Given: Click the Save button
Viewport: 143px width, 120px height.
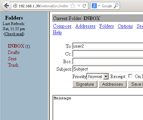Looking at the screenshot, I should pos(135,84).
